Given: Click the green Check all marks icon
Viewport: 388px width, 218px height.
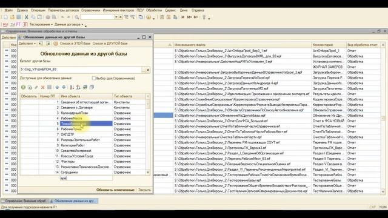Looking at the screenshot, I should tap(85, 87).
